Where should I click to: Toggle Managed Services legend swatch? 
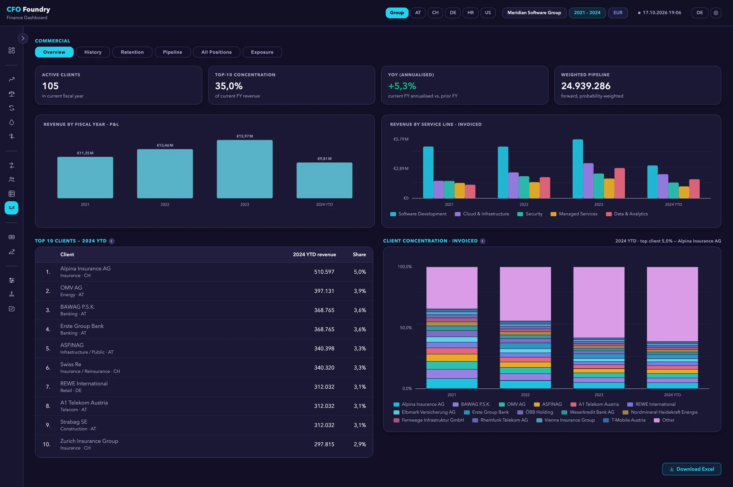pyautogui.click(x=554, y=214)
